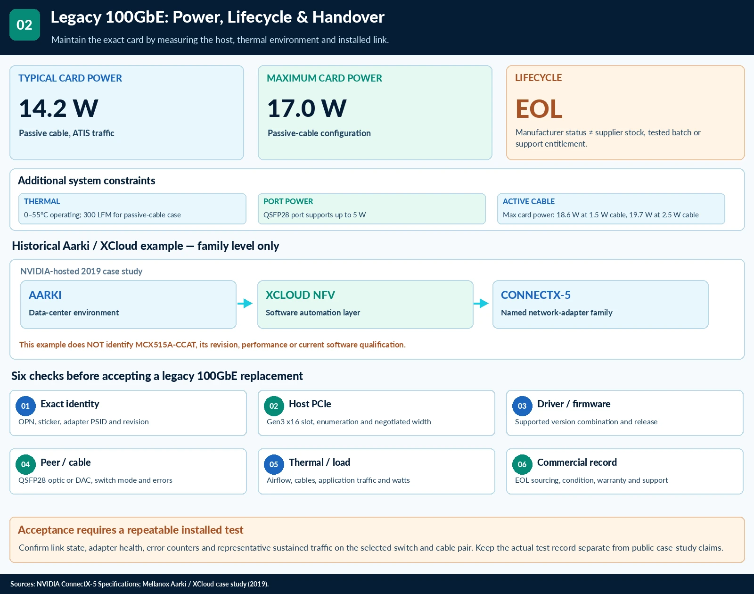Viewport: 754px width, 594px height.
Task: Click the "TYPICAL CARD POWER" label
Action: click(x=70, y=78)
